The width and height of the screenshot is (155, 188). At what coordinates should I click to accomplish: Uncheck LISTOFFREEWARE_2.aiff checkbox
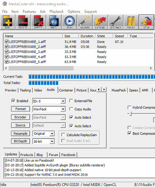tap(7, 47)
